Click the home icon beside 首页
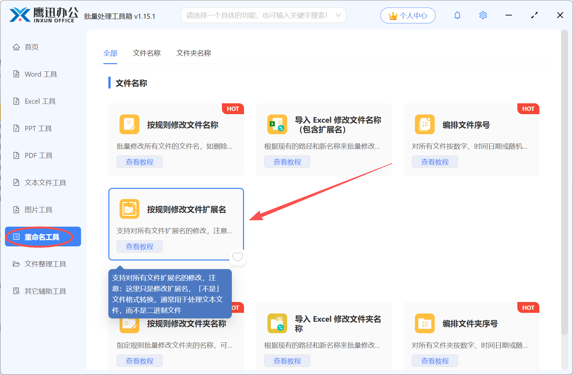Screen dimensions: 573x375 pyautogui.click(x=16, y=47)
